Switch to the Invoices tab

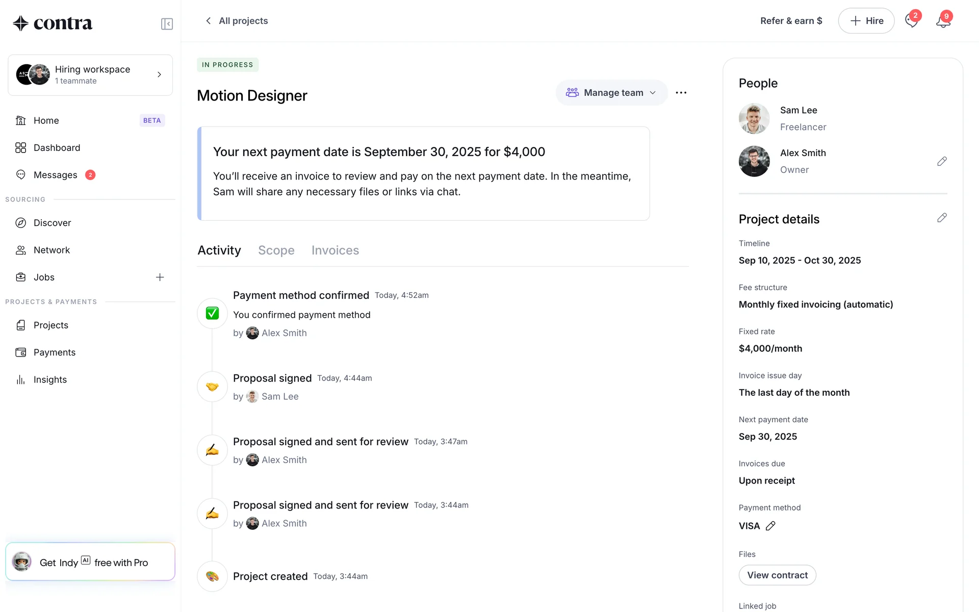click(335, 250)
